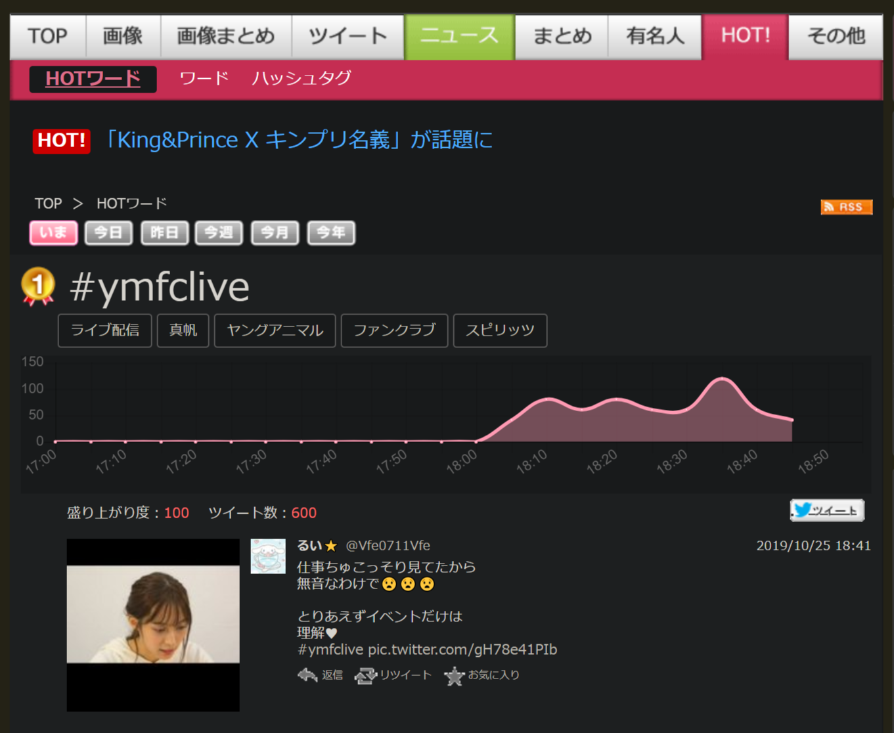This screenshot has height=733, width=894.
Task: Click the ライブ配信 related tag
Action: tap(105, 330)
